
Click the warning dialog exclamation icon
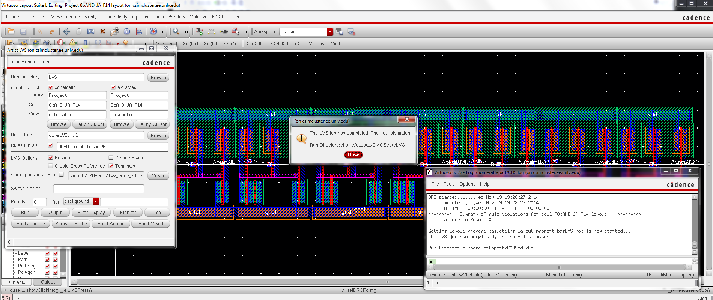(301, 139)
